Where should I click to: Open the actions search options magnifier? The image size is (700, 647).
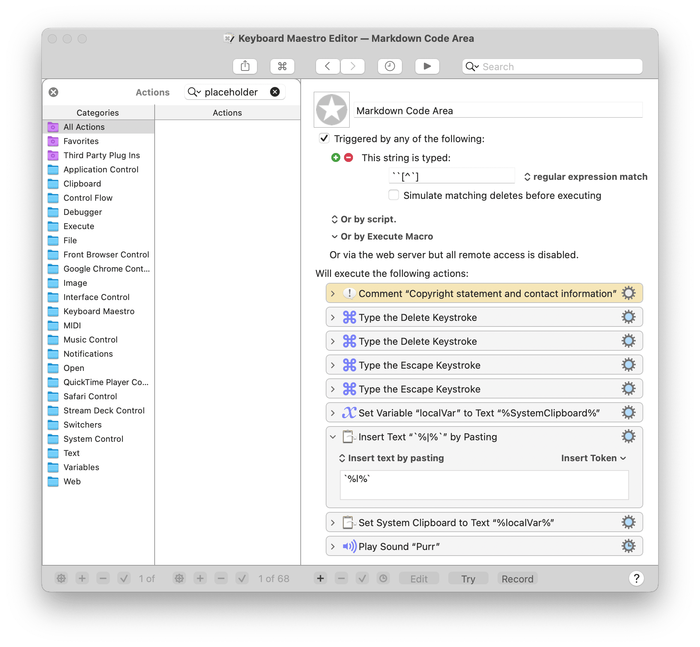[x=194, y=92]
